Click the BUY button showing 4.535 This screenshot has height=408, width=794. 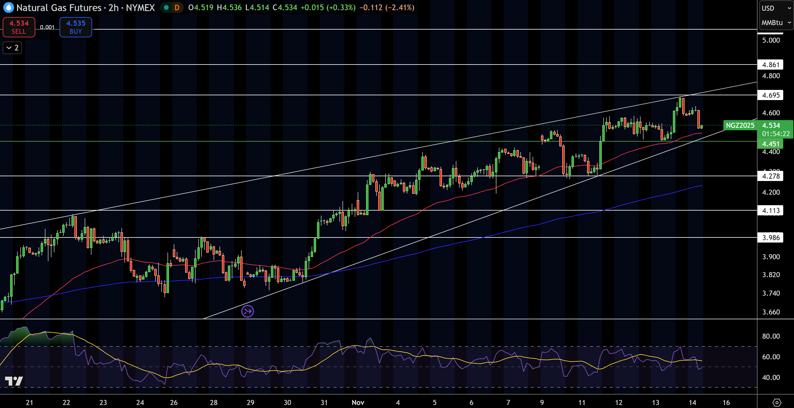tap(76, 27)
